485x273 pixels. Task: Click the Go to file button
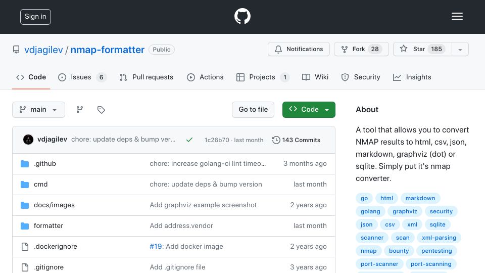pyautogui.click(x=253, y=110)
